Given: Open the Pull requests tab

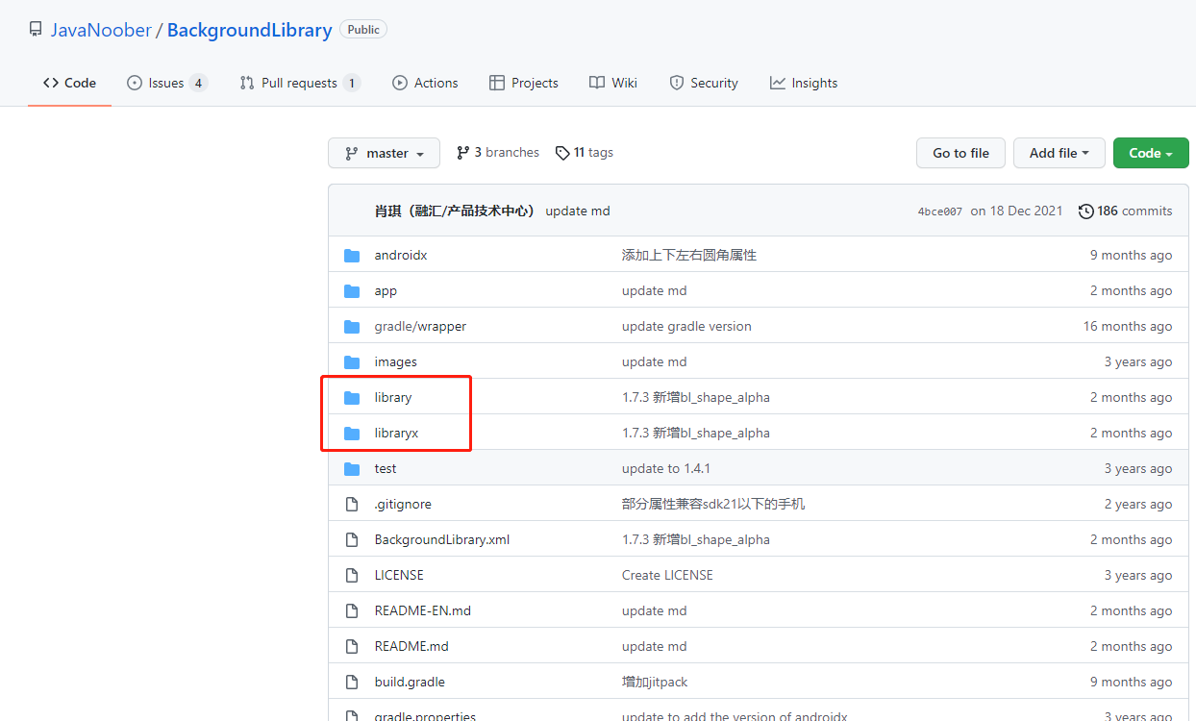Looking at the screenshot, I should click(300, 83).
